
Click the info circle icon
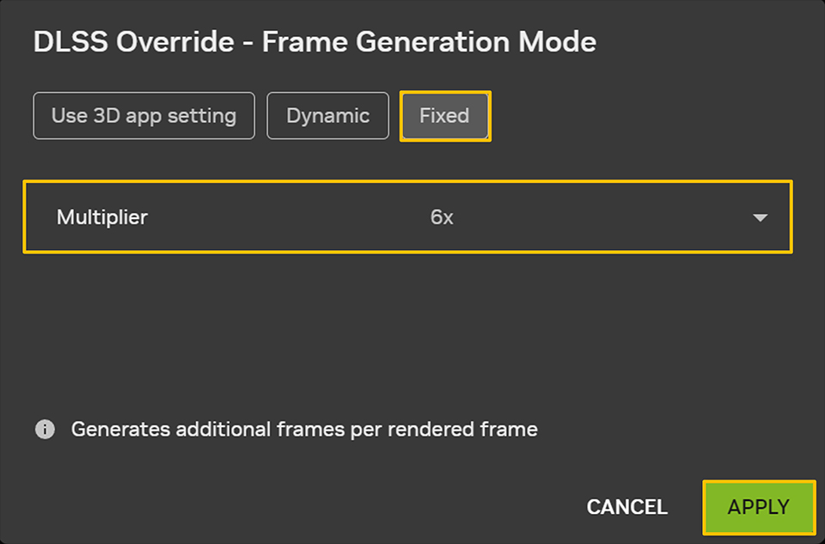coord(45,429)
